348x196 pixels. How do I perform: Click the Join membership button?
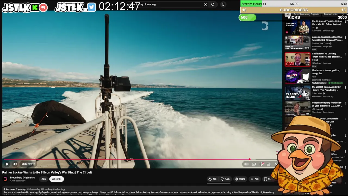(43, 179)
